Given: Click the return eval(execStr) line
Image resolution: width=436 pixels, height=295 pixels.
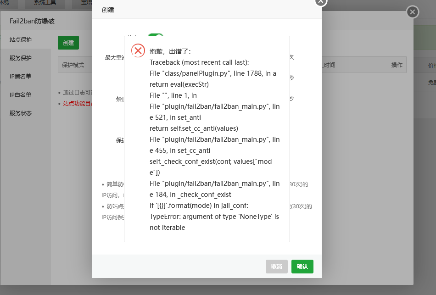Looking at the screenshot, I should click(179, 84).
